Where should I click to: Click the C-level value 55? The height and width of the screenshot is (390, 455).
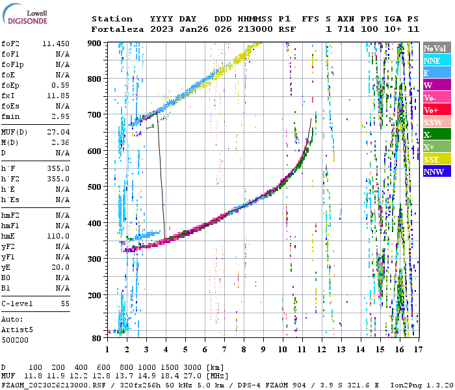tap(65, 304)
